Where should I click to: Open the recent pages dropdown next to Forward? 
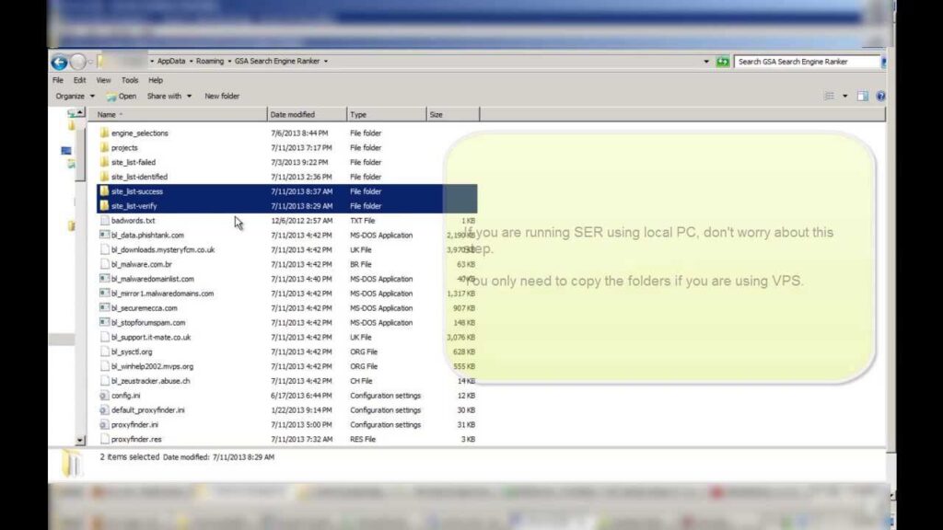[x=90, y=62]
